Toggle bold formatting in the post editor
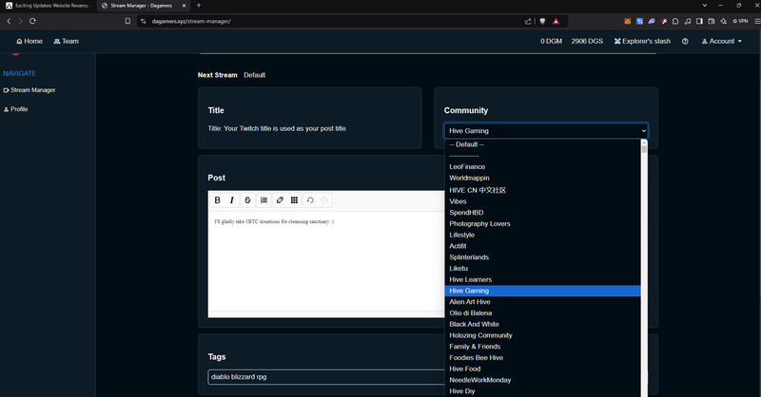The width and height of the screenshot is (761, 397). [217, 200]
